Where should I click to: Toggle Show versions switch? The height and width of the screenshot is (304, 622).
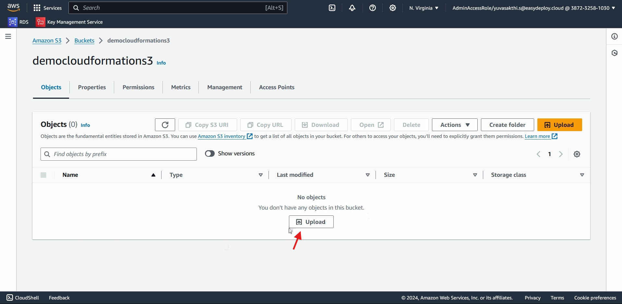tap(210, 153)
